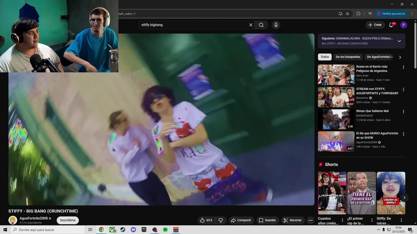
Task: Open STREAM con STIFFY video thumbnail
Action: tap(336, 97)
